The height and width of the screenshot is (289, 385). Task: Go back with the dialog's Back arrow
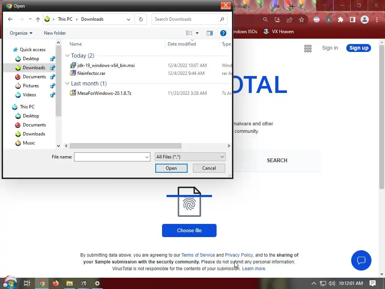point(10,19)
